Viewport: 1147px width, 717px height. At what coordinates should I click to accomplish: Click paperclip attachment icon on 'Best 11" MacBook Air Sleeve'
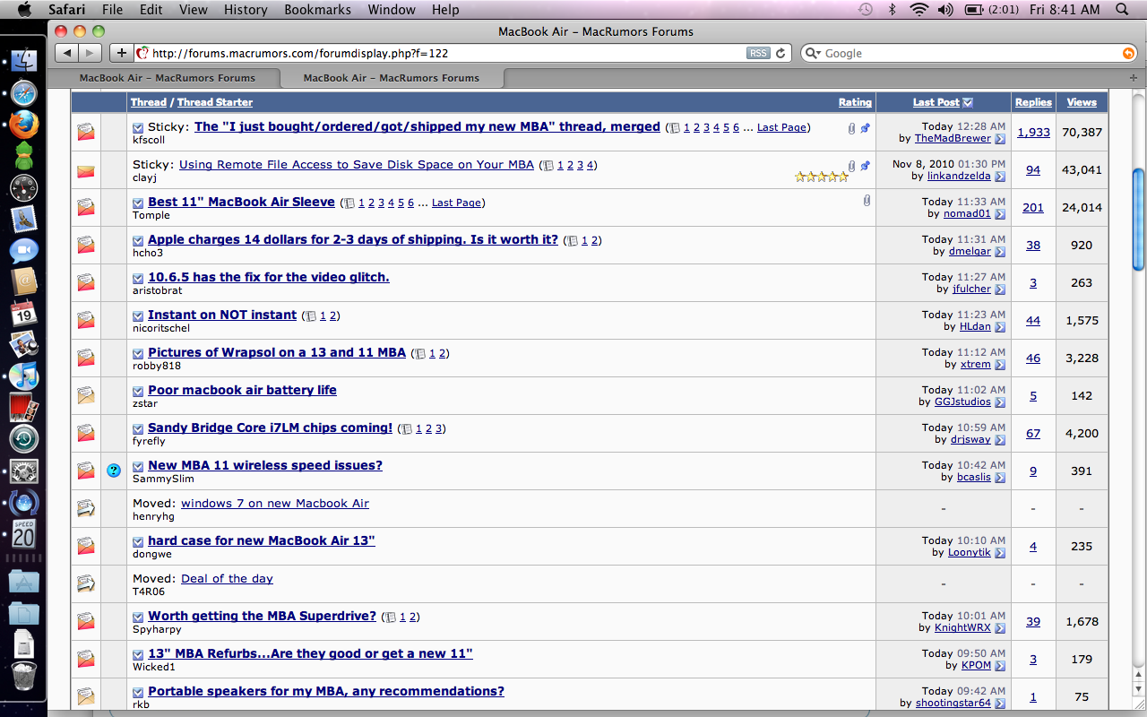coord(867,202)
